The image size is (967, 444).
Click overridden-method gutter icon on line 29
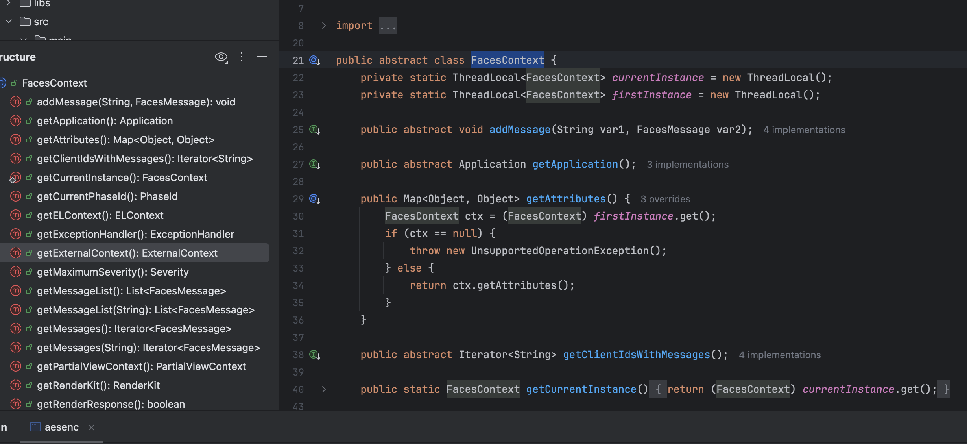(314, 199)
